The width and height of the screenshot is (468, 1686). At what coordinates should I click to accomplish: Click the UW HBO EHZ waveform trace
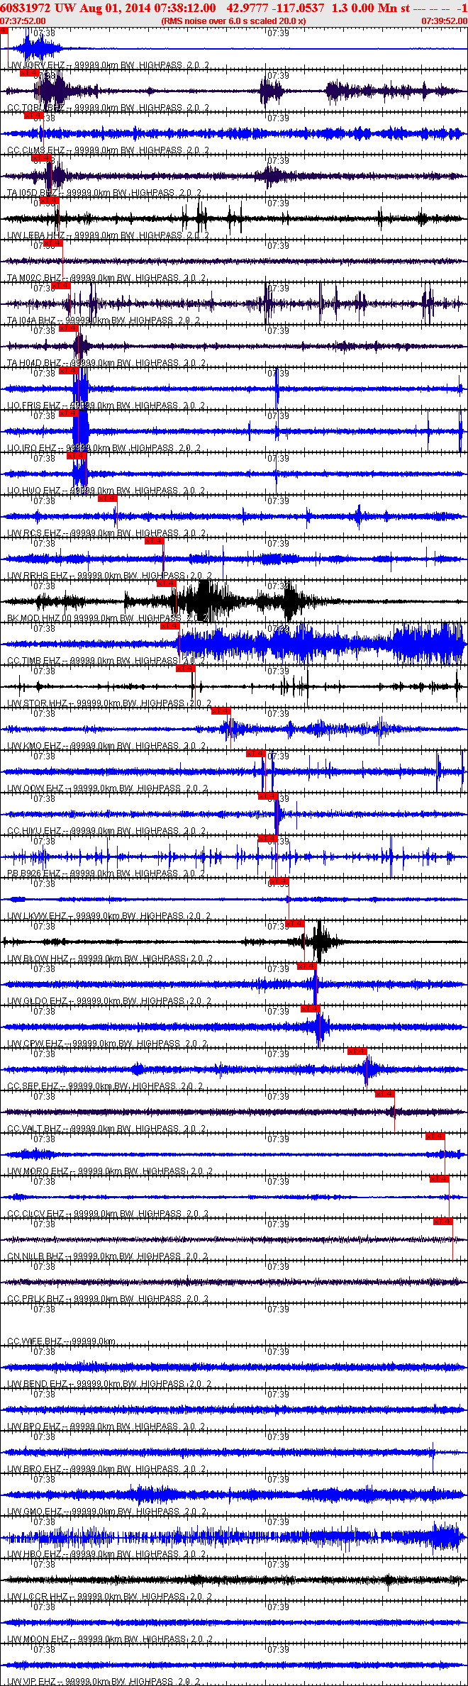234,1537
